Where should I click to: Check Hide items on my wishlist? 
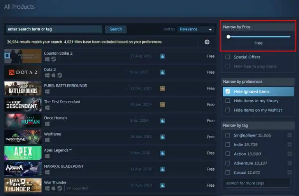[x=228, y=110]
